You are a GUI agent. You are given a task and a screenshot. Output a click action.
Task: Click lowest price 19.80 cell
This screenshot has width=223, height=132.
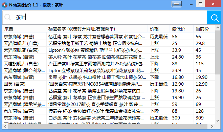tap(178, 91)
